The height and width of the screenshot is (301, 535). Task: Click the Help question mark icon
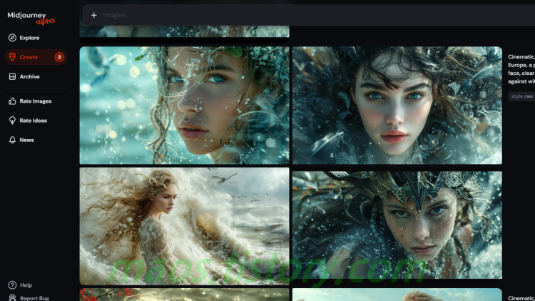[12, 285]
